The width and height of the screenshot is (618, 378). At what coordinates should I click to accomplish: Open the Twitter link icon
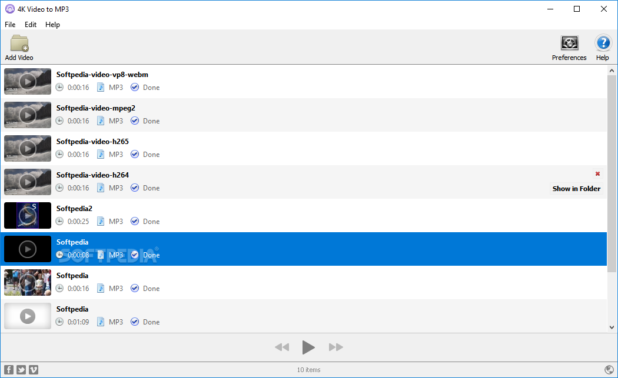pos(21,370)
